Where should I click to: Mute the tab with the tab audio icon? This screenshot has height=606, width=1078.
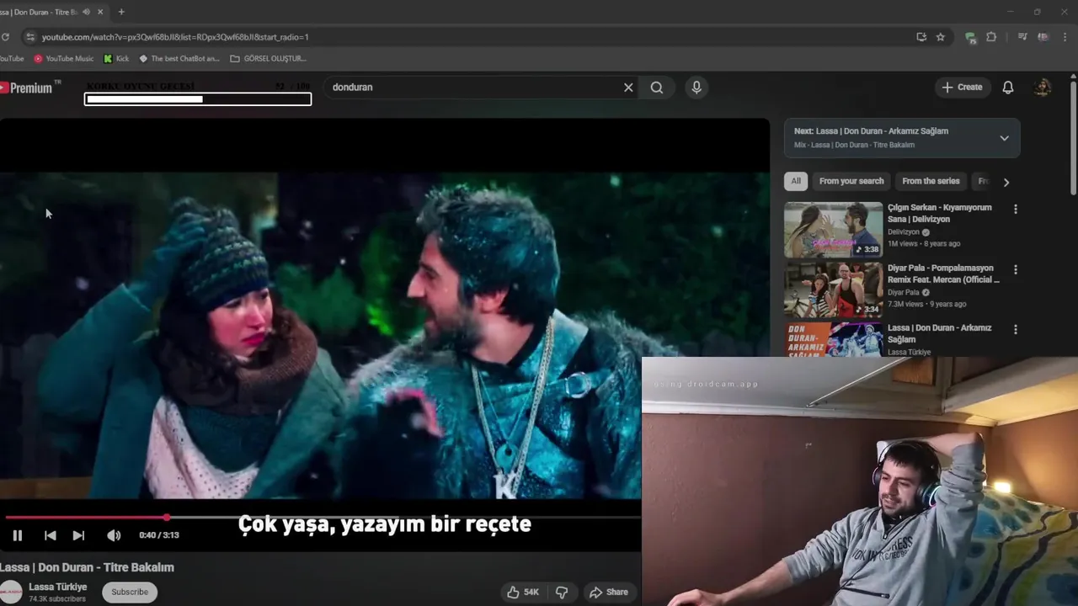(x=86, y=12)
